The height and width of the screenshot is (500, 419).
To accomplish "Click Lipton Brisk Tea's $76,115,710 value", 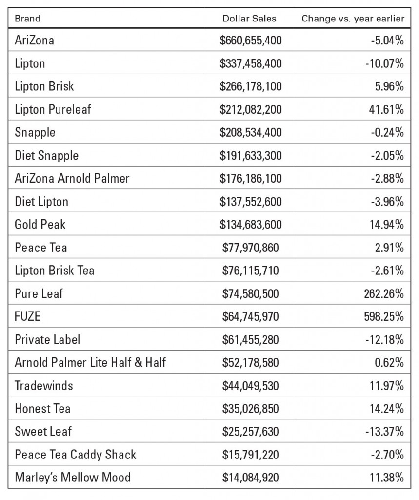I will [250, 271].
